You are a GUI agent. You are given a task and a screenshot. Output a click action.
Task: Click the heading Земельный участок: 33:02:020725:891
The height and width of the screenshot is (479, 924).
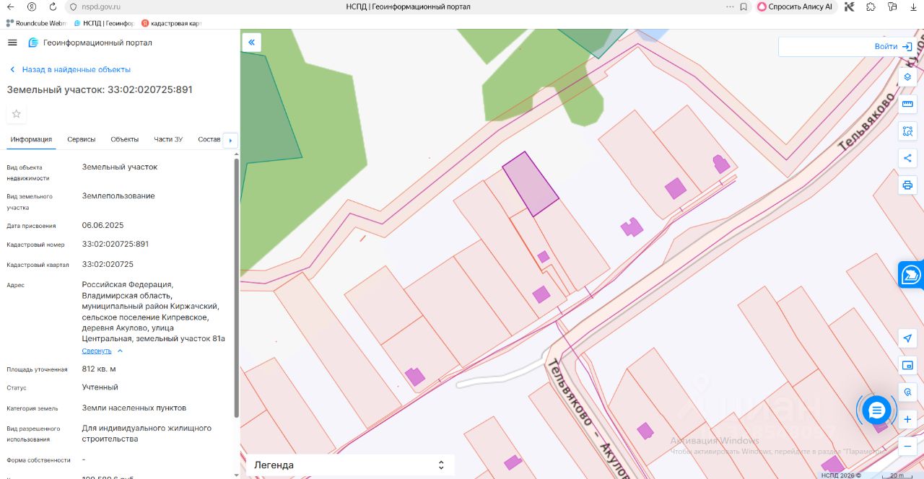(100, 89)
